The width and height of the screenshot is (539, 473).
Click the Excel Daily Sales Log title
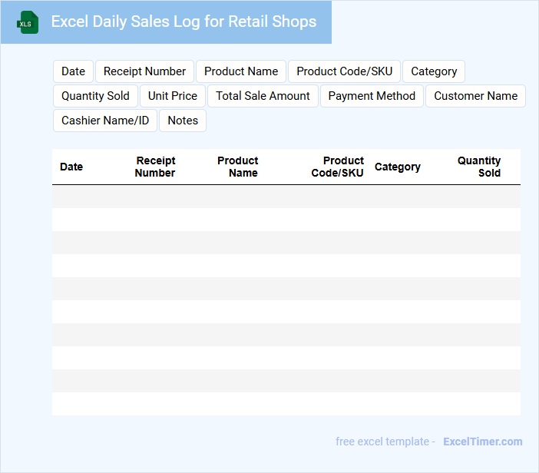pyautogui.click(x=184, y=21)
